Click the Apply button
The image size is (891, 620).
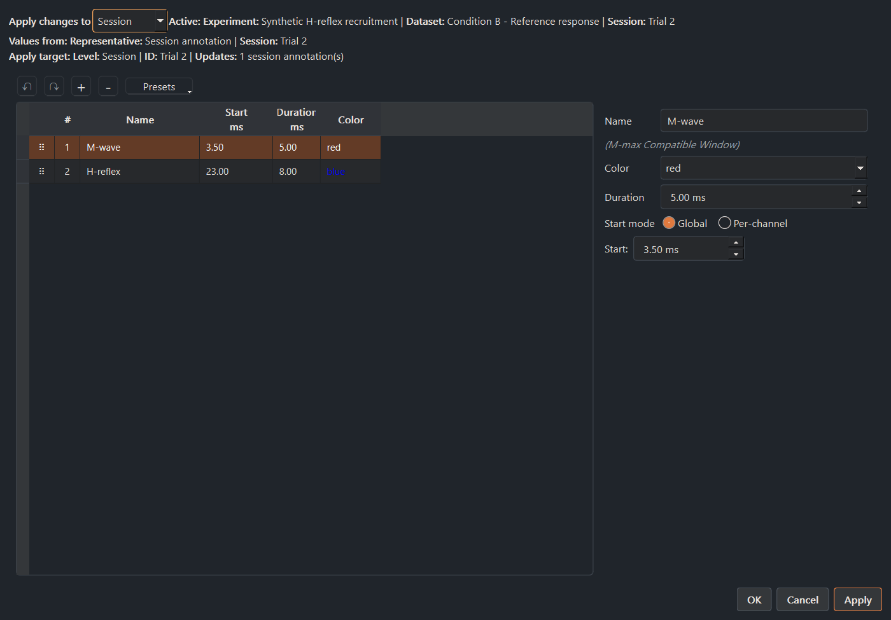coord(858,600)
